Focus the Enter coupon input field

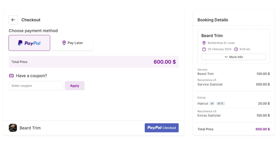(36, 86)
